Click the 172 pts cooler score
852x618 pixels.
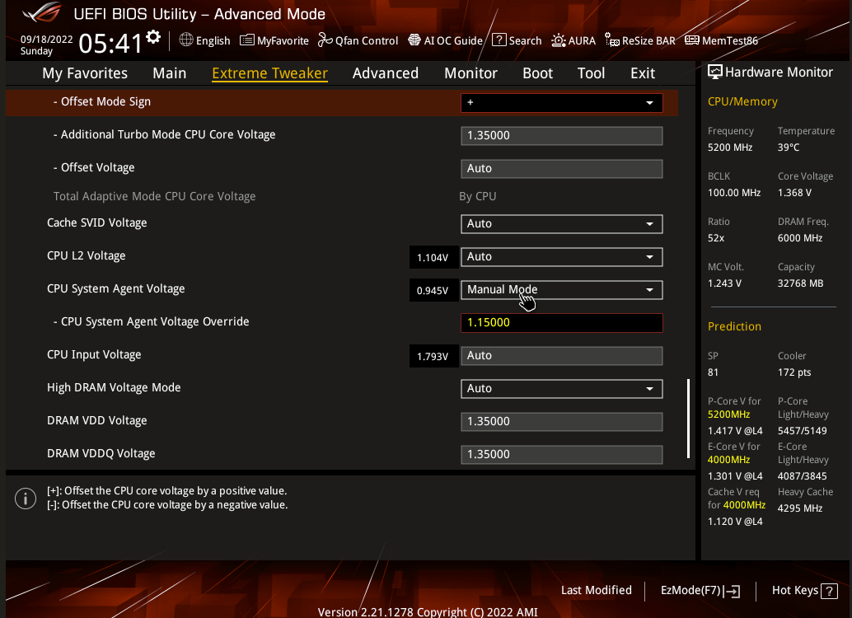tap(794, 372)
